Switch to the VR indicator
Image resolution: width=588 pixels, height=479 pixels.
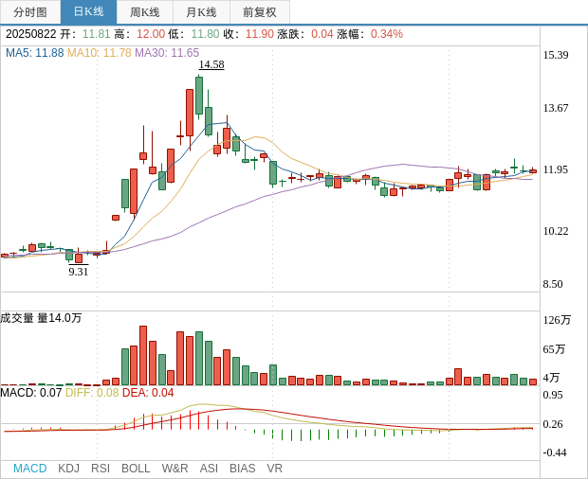(274, 469)
